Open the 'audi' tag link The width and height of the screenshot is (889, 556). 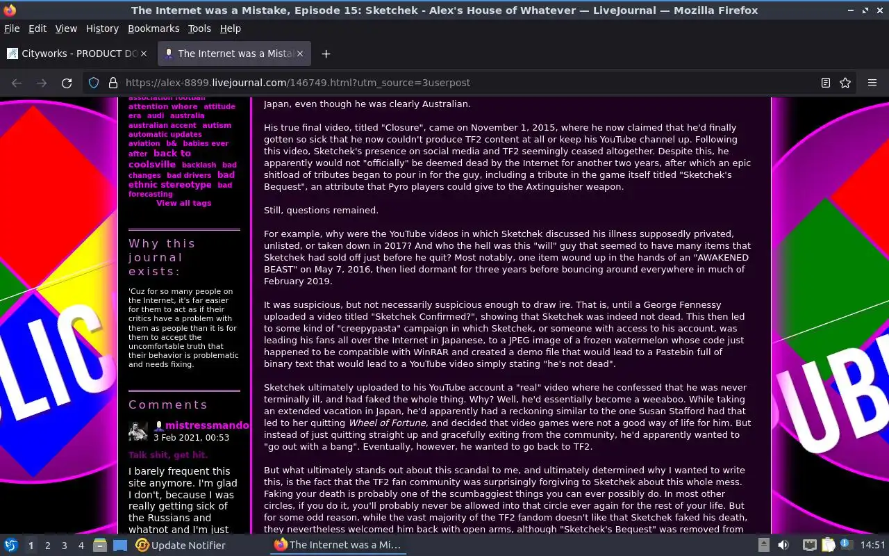[156, 116]
